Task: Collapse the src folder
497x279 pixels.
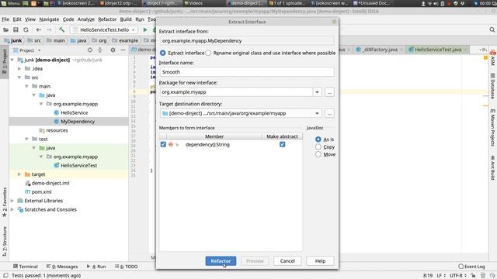Action: tap(19, 77)
